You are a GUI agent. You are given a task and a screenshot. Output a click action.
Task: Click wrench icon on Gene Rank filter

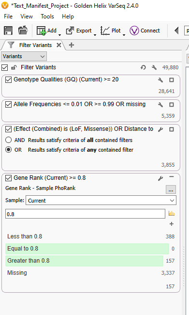tap(160, 178)
